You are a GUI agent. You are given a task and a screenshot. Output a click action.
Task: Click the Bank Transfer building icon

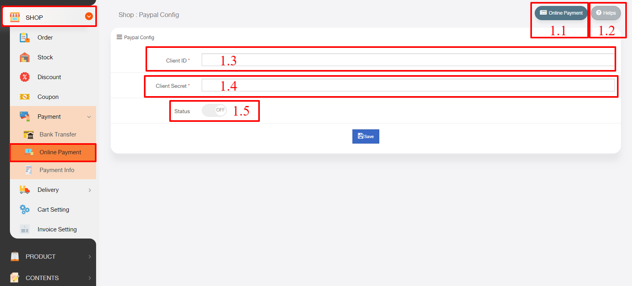(x=28, y=134)
